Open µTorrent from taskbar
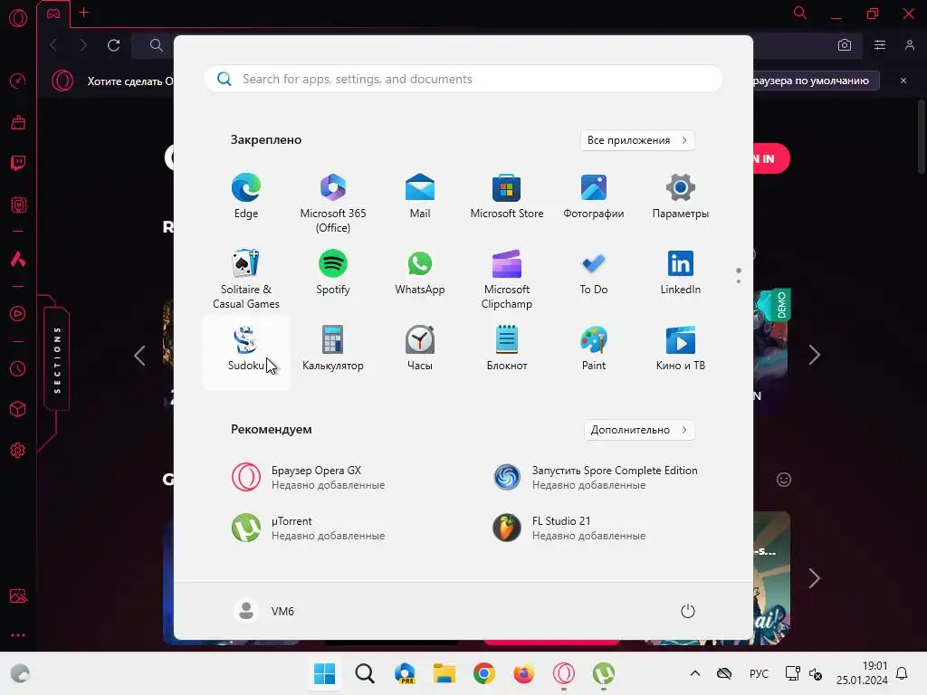Screen dimensions: 927x695 [x=604, y=673]
